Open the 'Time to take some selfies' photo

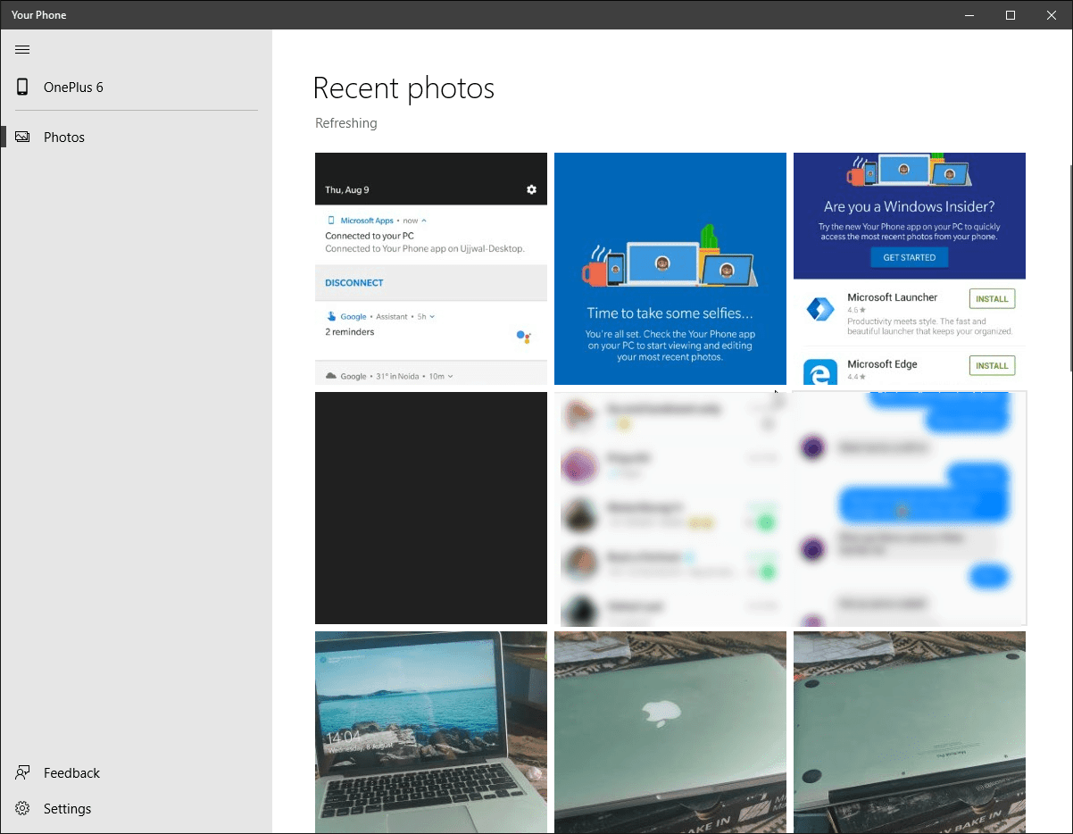click(670, 269)
